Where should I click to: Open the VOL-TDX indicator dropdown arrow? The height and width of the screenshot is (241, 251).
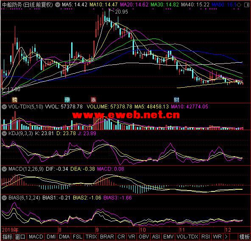point(4,107)
